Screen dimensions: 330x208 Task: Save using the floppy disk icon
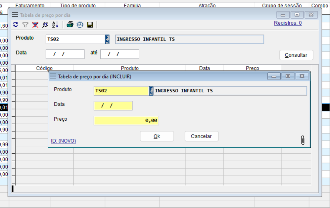pyautogui.click(x=90, y=25)
